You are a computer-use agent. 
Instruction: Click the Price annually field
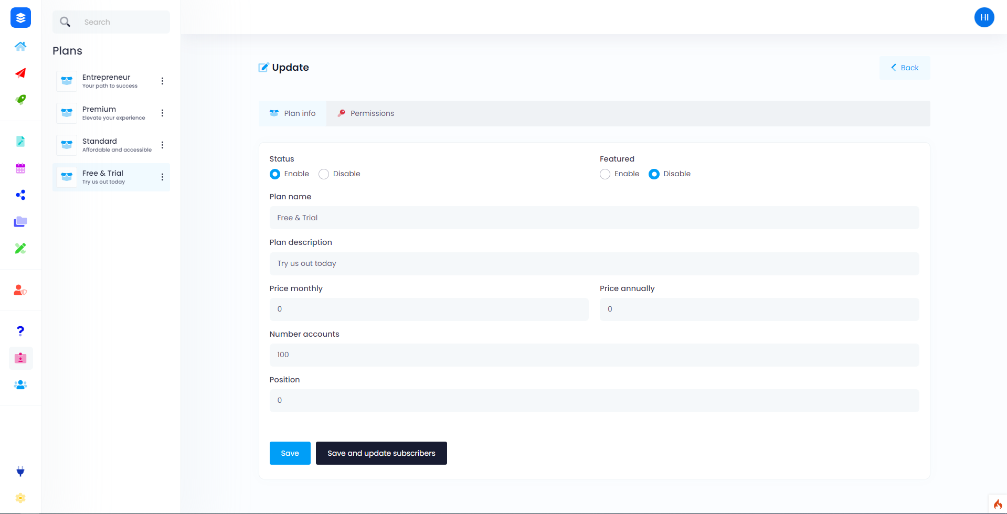coord(759,309)
